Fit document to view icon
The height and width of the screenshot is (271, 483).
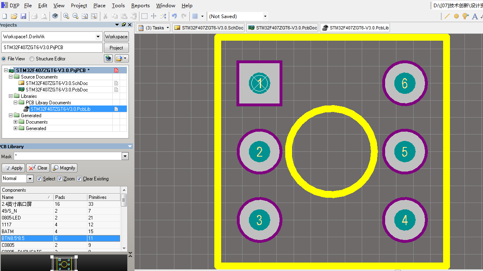[85, 17]
